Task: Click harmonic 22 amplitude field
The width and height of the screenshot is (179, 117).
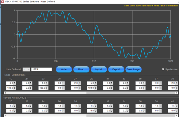Action: (x=26, y=106)
